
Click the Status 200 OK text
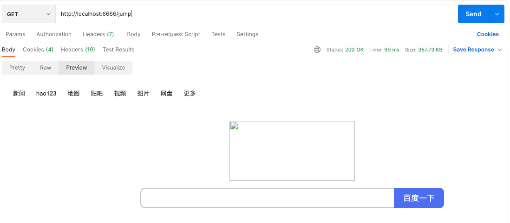click(x=345, y=50)
